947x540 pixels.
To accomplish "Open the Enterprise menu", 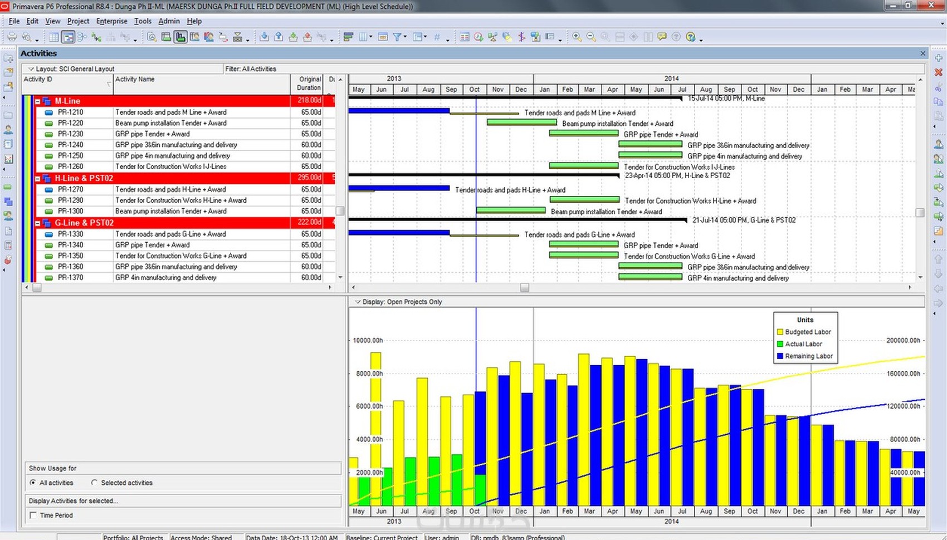I will tap(111, 21).
